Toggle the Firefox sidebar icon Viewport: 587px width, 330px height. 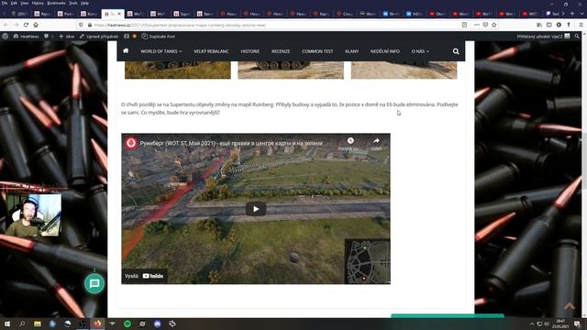[x=548, y=25]
